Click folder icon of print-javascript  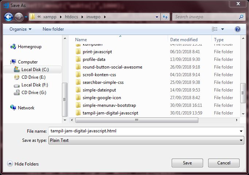tap(78, 52)
